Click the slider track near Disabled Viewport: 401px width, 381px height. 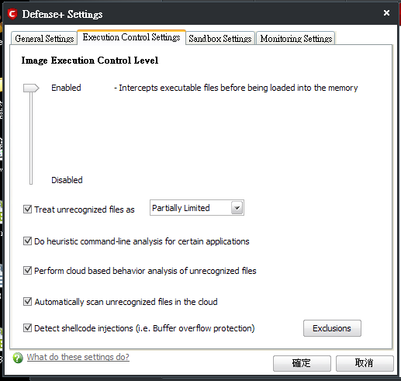pyautogui.click(x=31, y=180)
